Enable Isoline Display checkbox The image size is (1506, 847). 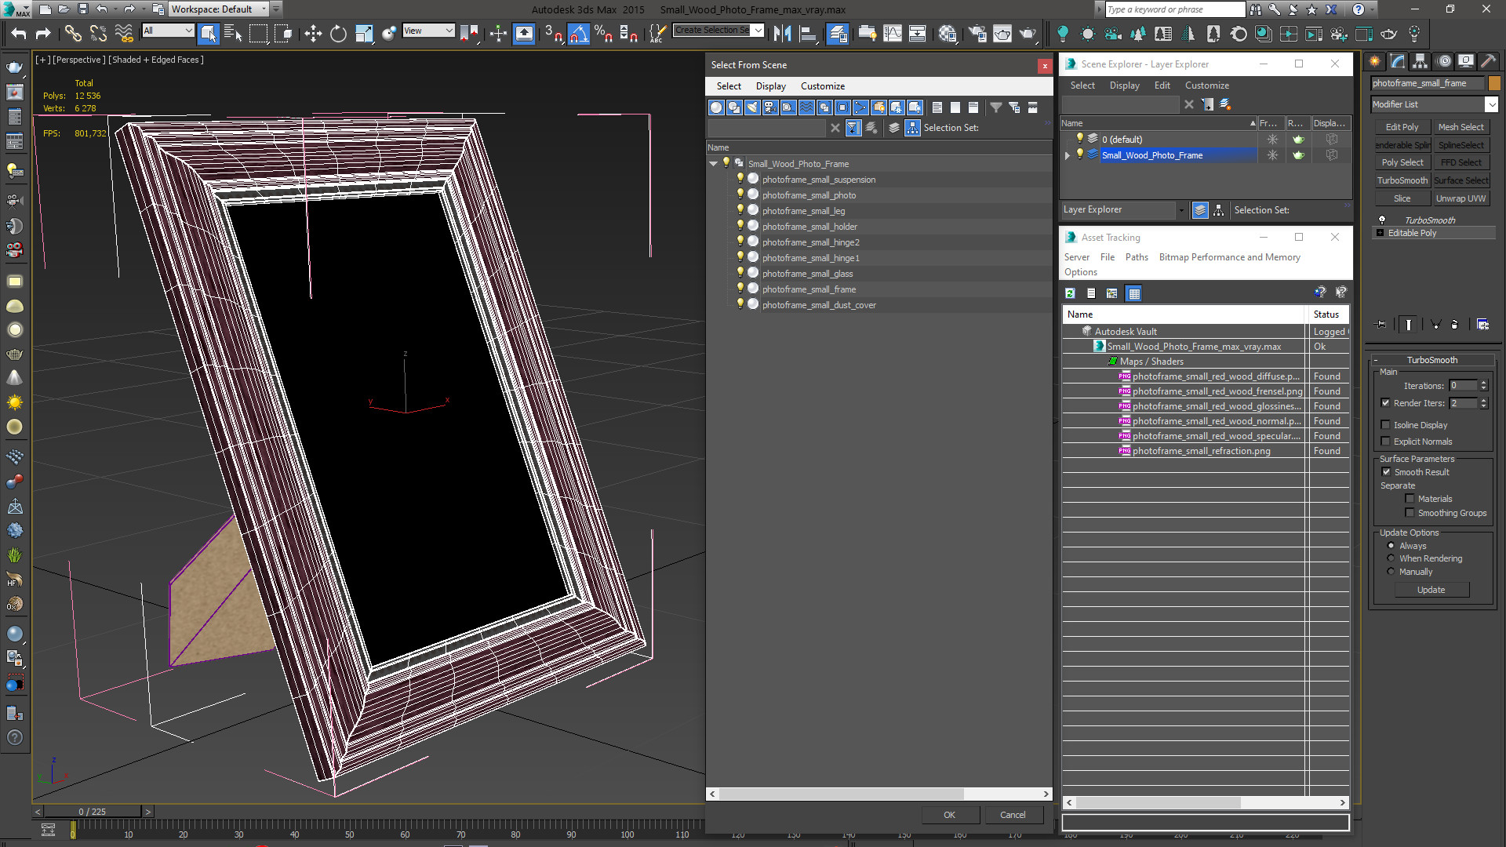tap(1386, 425)
